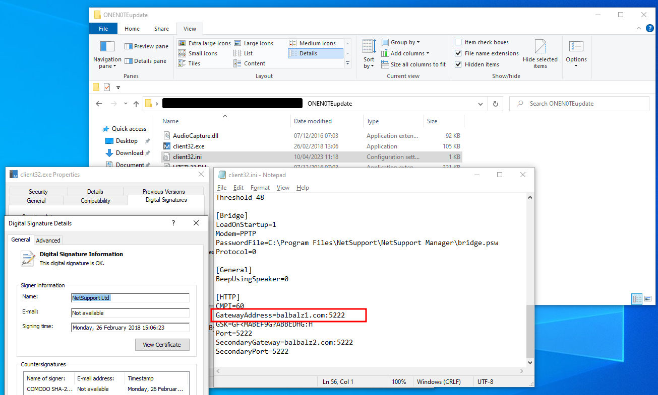The height and width of the screenshot is (395, 658).
Task: Open the File tab in Explorer
Action: click(x=103, y=29)
